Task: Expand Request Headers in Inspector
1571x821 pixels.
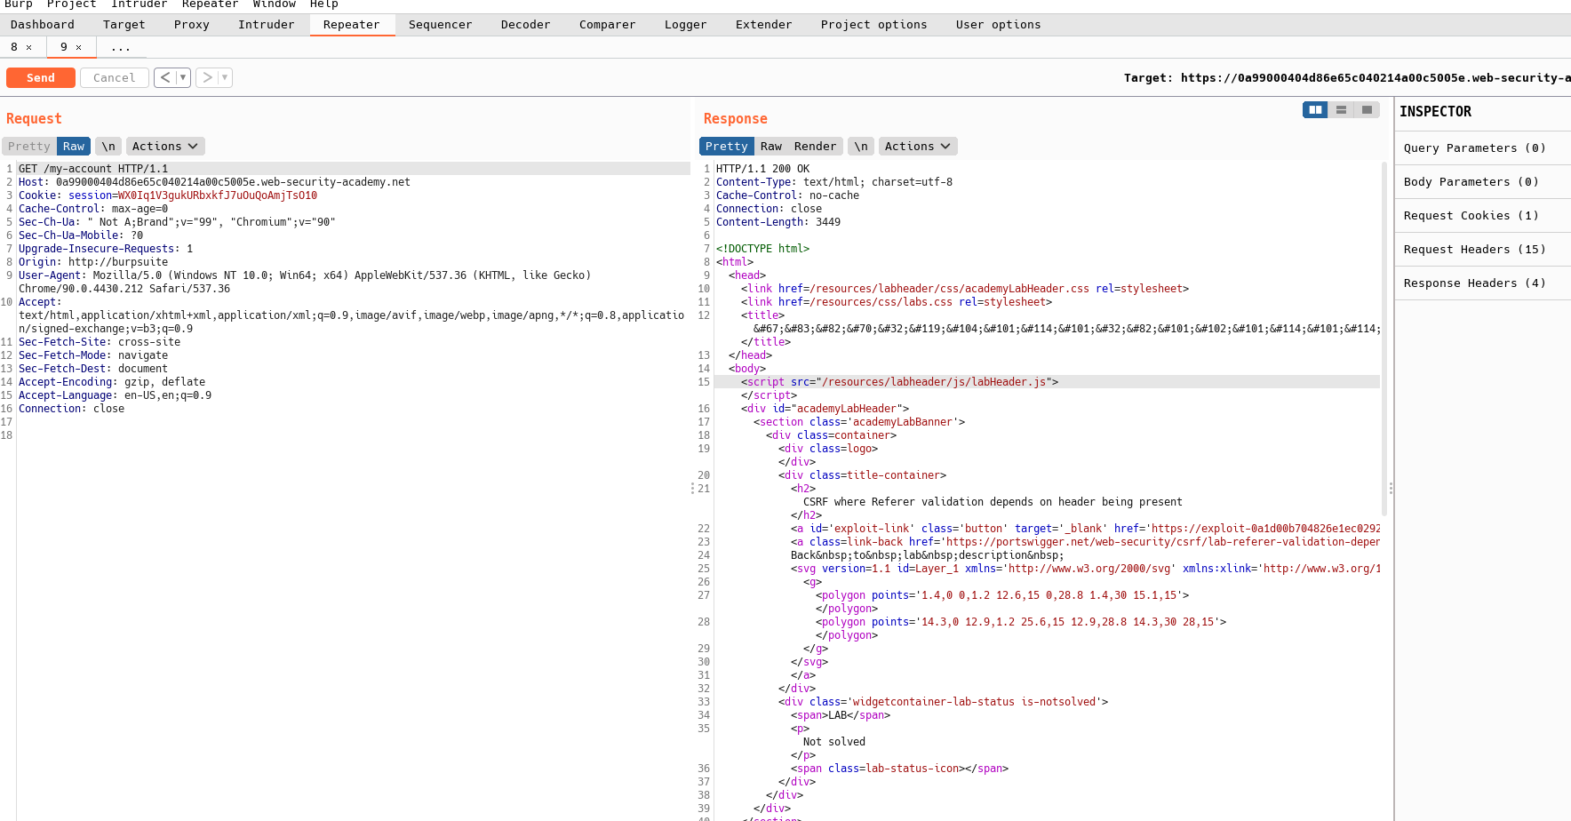Action: pos(1482,250)
